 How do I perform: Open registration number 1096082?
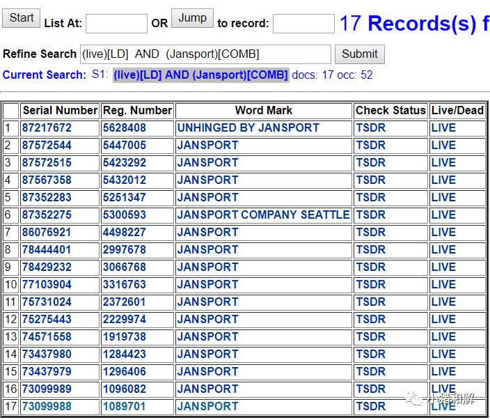125,389
